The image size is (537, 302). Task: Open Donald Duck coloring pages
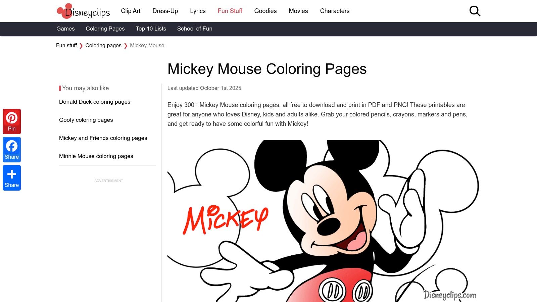point(95,102)
